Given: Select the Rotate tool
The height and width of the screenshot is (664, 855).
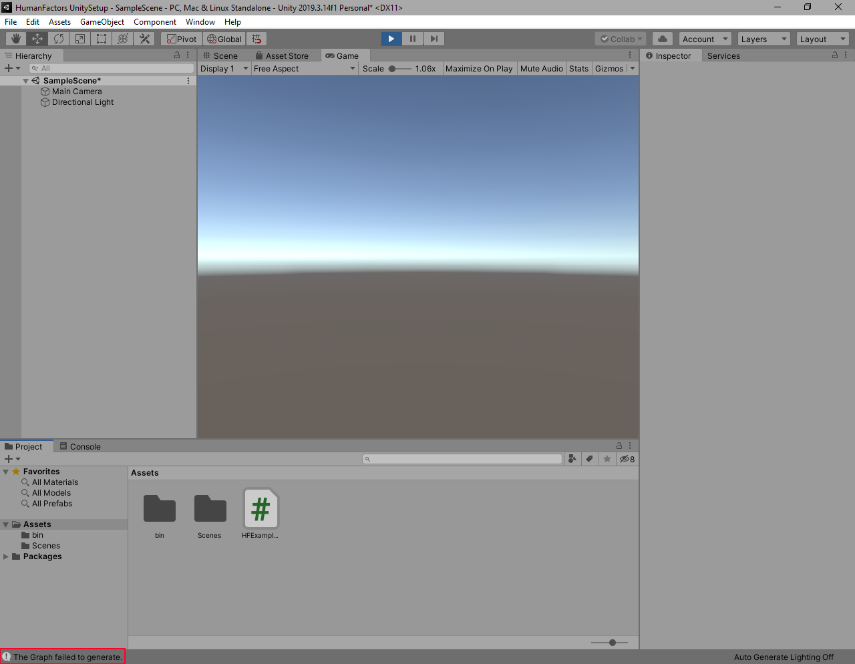Looking at the screenshot, I should (59, 39).
